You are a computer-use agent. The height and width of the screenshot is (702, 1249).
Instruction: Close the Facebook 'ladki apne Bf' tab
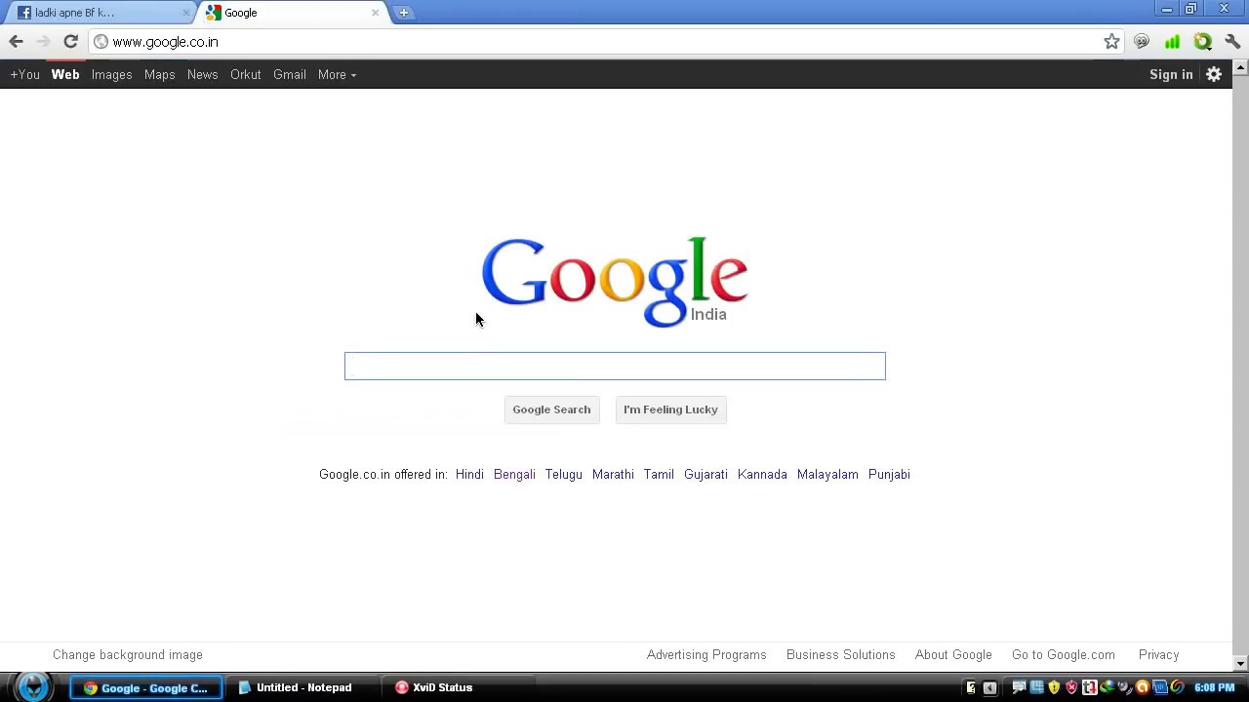[186, 13]
